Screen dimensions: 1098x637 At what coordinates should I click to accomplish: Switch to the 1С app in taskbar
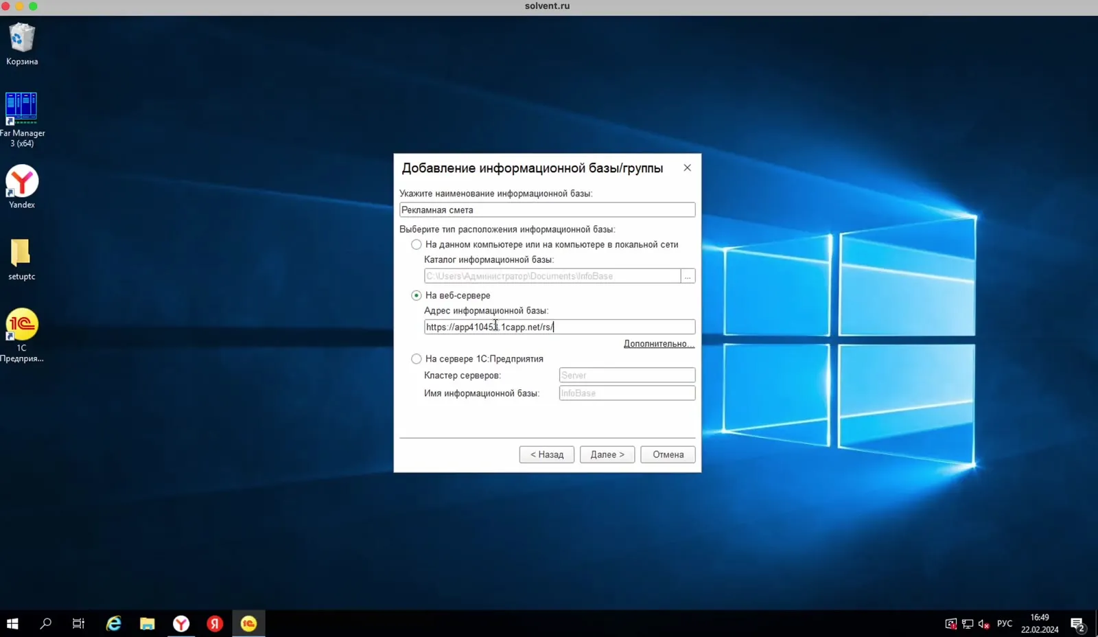click(x=248, y=623)
